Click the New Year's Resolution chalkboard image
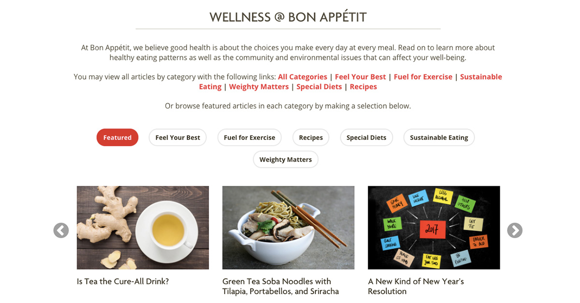The image size is (580, 303). click(x=434, y=227)
